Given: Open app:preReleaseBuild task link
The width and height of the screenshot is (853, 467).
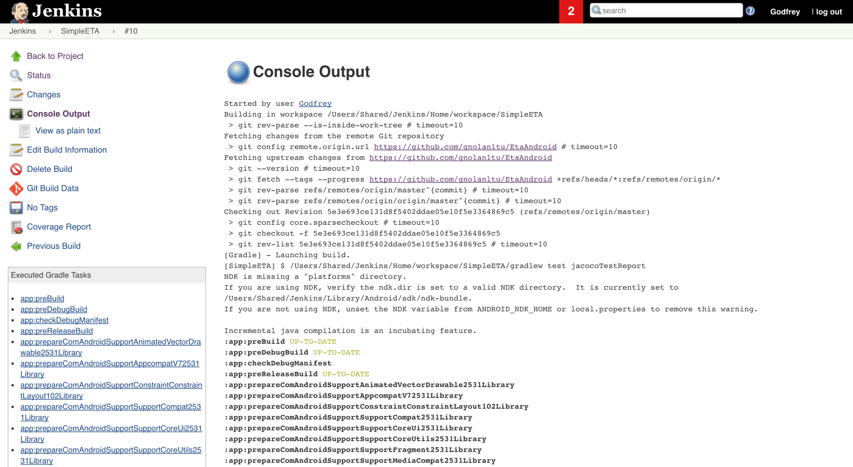Looking at the screenshot, I should 56,331.
